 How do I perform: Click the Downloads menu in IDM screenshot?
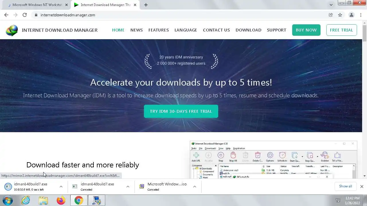(x=210, y=148)
